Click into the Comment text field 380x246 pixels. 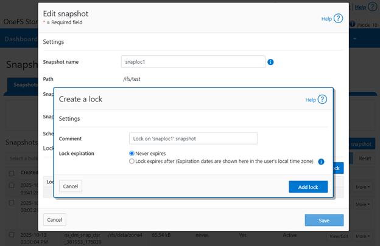pos(193,138)
